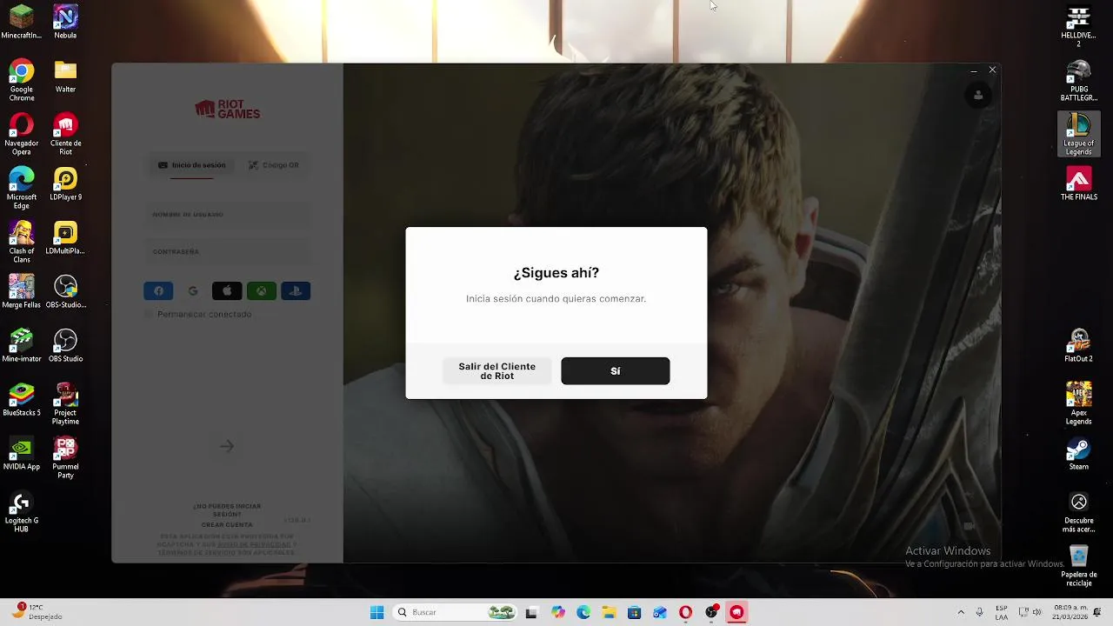Select the Descubre más acer... desktop icon

(x=1079, y=512)
